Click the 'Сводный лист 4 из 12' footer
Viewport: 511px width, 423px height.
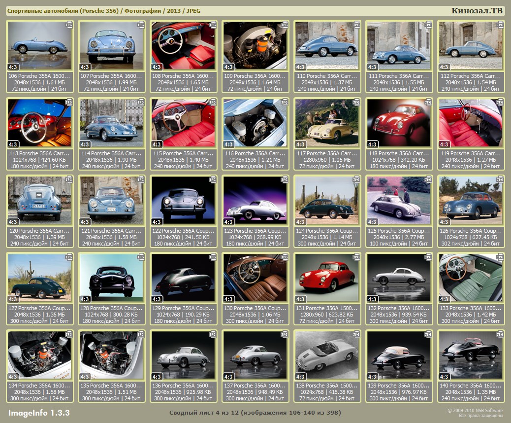(x=255, y=413)
